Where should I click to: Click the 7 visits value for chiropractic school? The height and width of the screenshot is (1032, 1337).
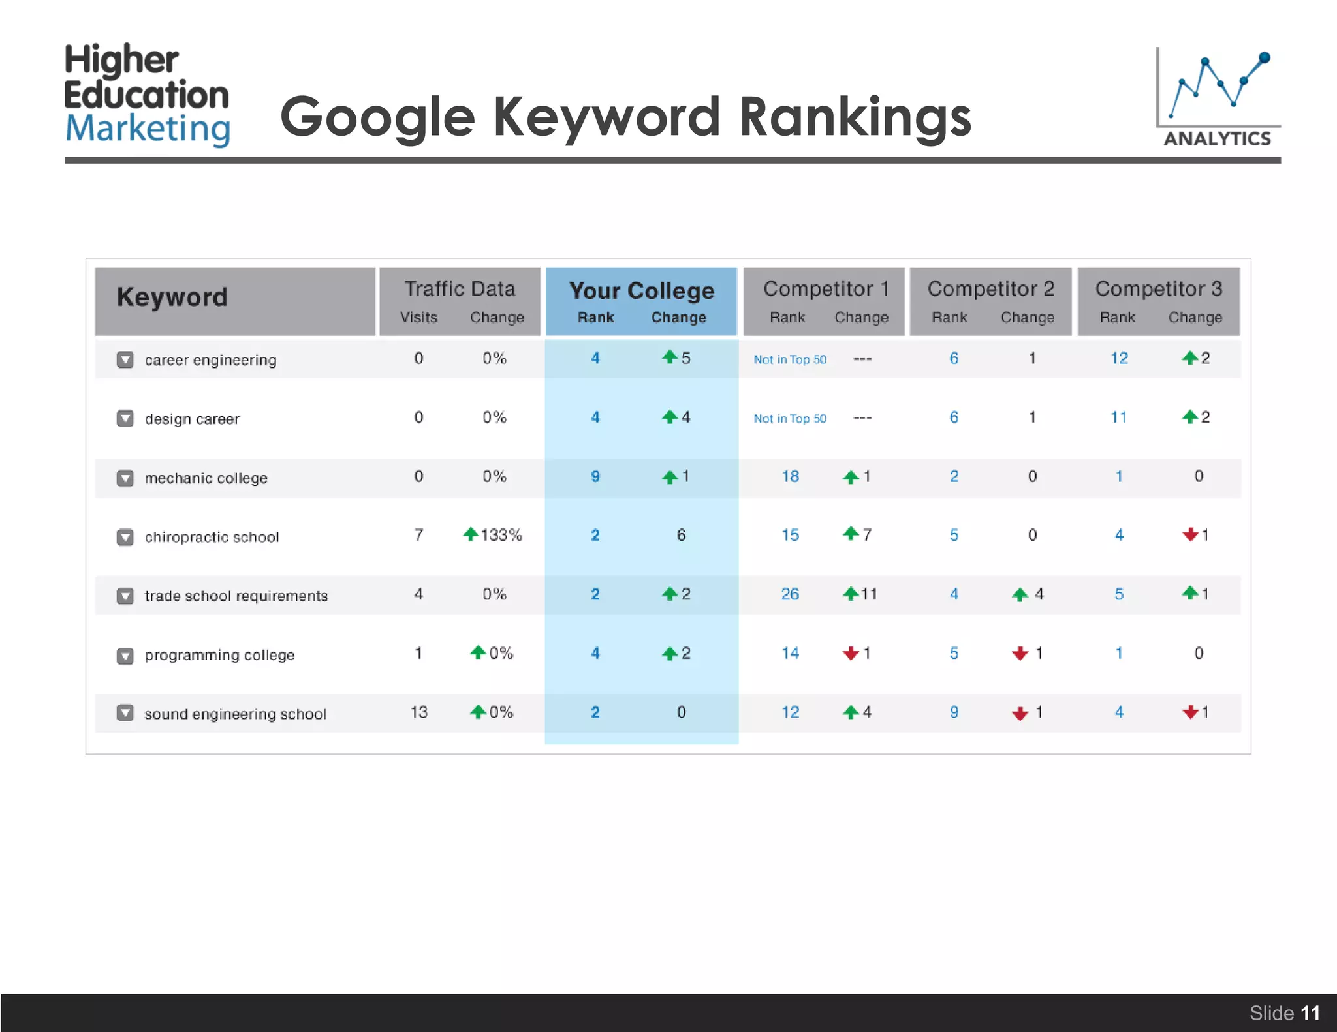pyautogui.click(x=418, y=535)
